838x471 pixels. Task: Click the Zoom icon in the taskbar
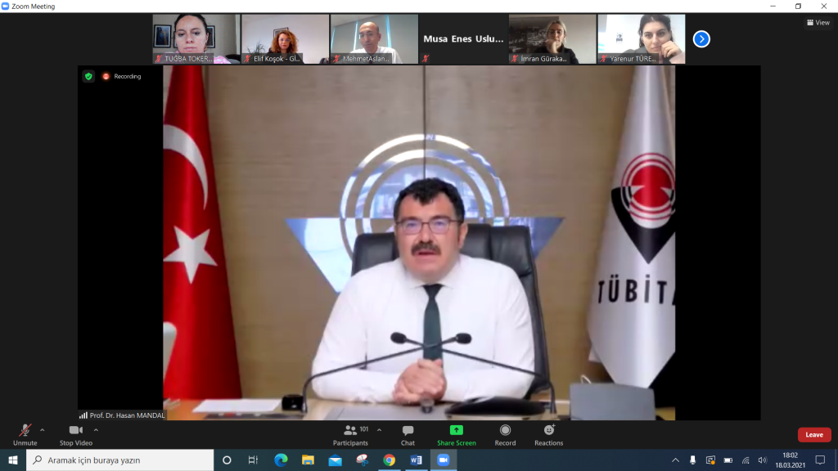(442, 460)
